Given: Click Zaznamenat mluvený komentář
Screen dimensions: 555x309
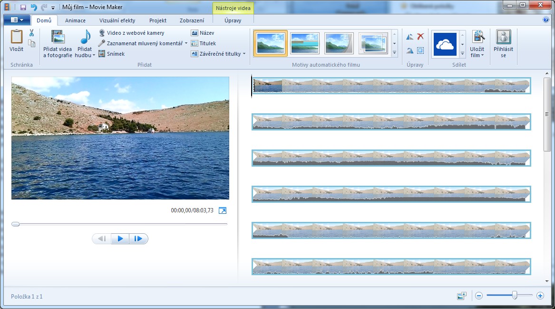Looking at the screenshot, I should (140, 43).
